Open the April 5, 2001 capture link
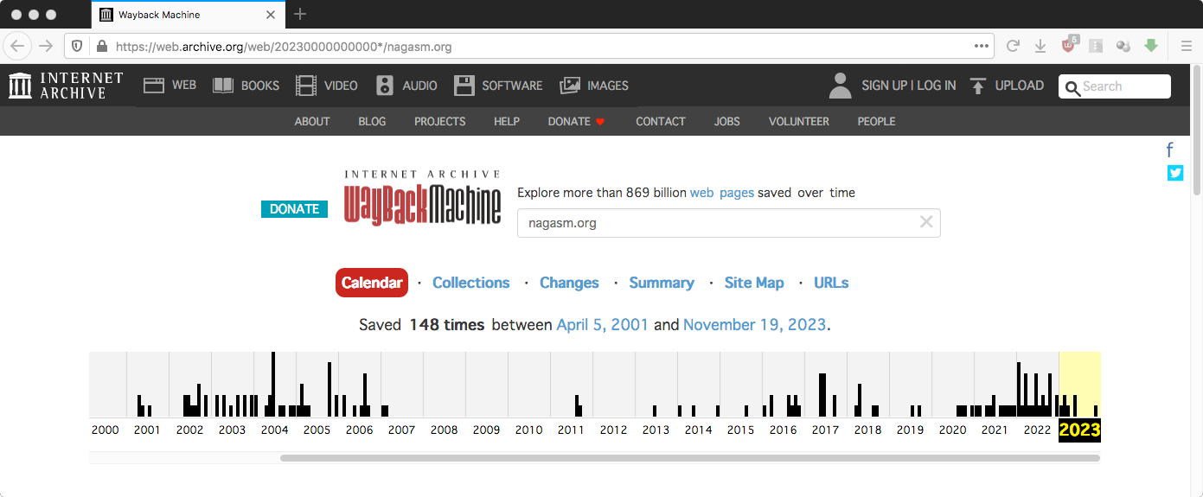Viewport: 1203px width, 497px height. tap(602, 325)
